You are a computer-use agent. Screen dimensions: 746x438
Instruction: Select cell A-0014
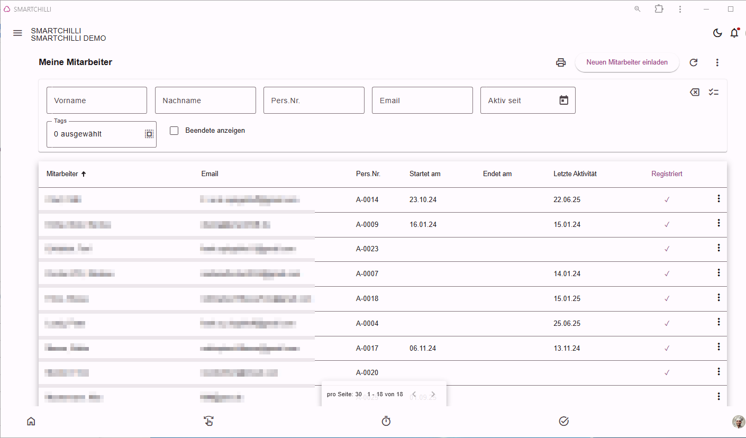[x=367, y=200]
